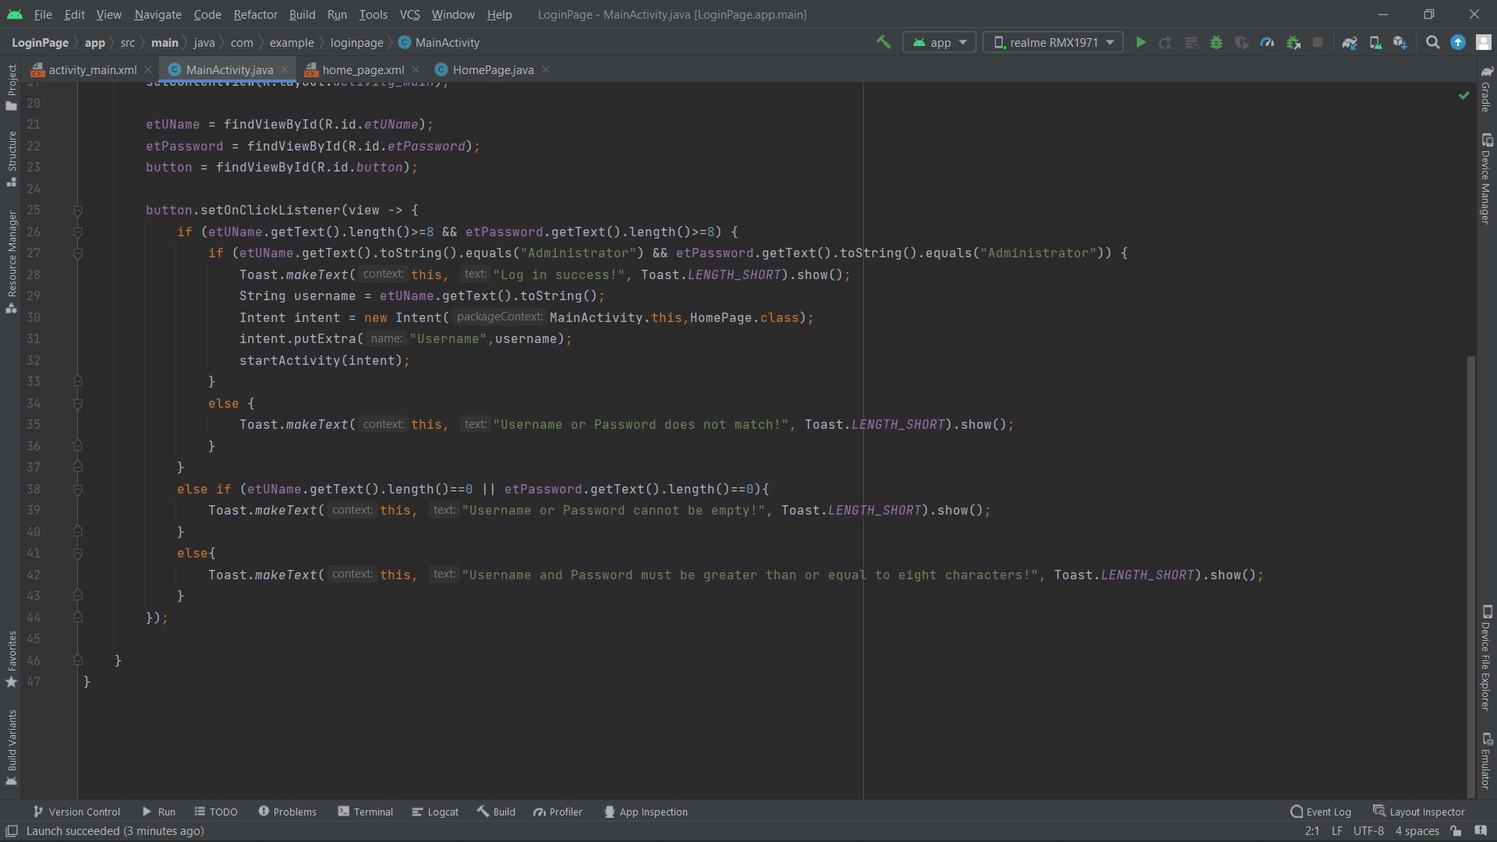Toggle the Logcat panel open
Image resolution: width=1497 pixels, height=842 pixels.
pos(435,811)
